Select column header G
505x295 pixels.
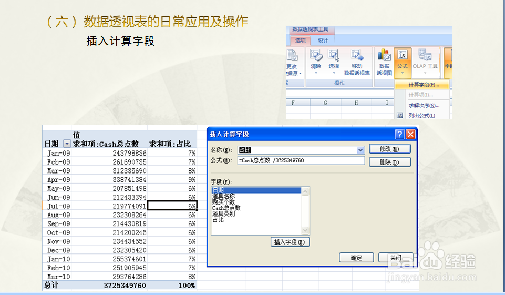pos(325,103)
